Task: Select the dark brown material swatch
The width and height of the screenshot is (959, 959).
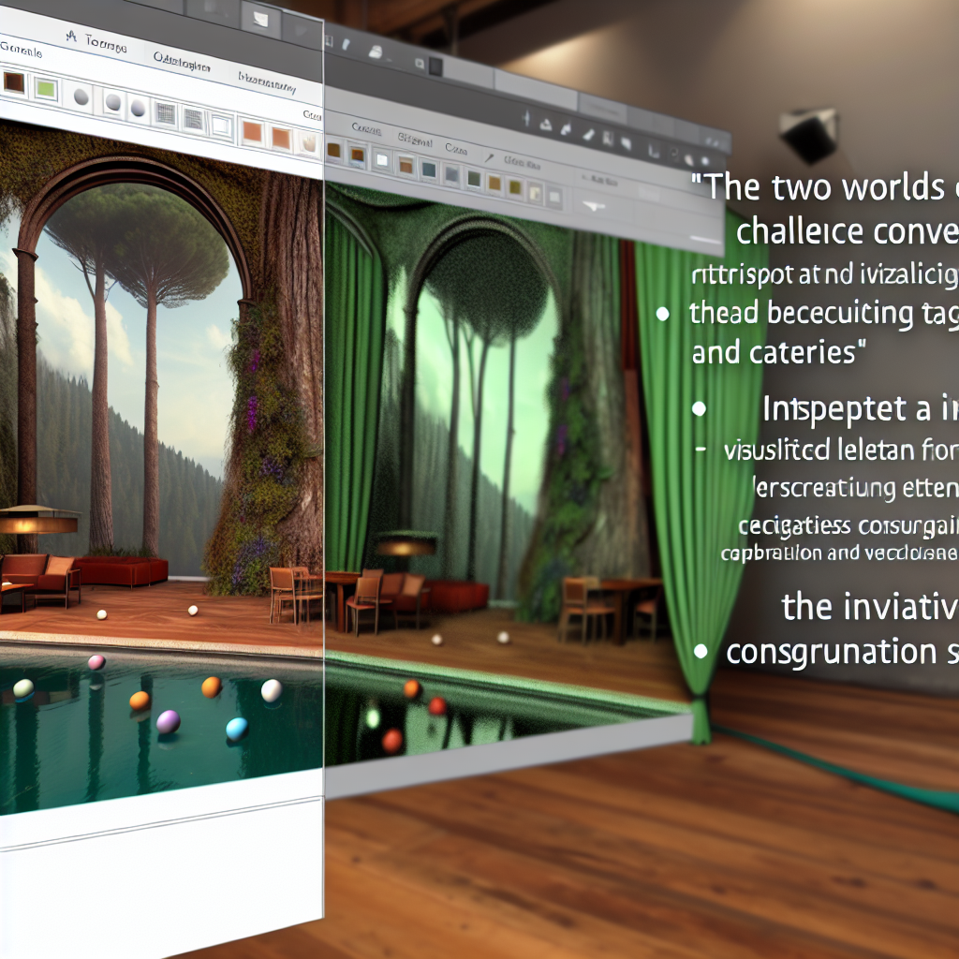Action: [14, 82]
